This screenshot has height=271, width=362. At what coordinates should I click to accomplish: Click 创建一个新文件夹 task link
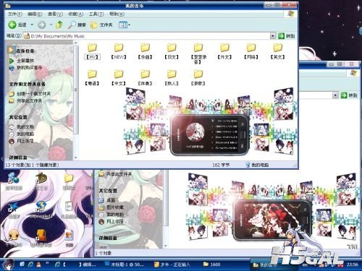tap(33, 94)
